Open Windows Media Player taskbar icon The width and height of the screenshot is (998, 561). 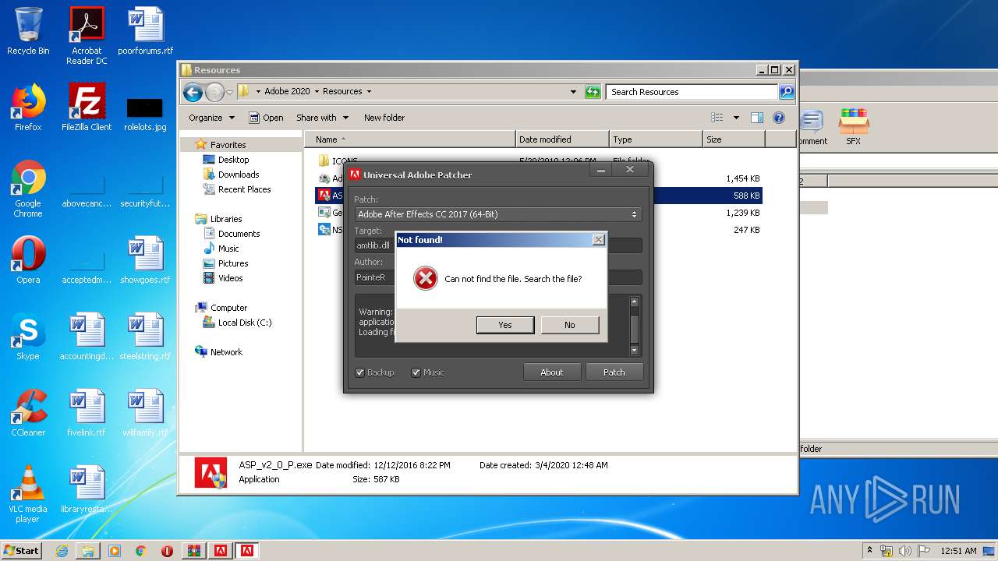click(115, 551)
